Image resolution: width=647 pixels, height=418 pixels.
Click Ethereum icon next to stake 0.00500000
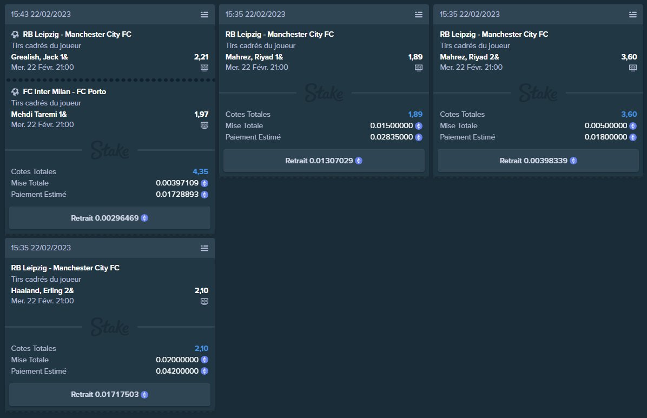click(632, 126)
